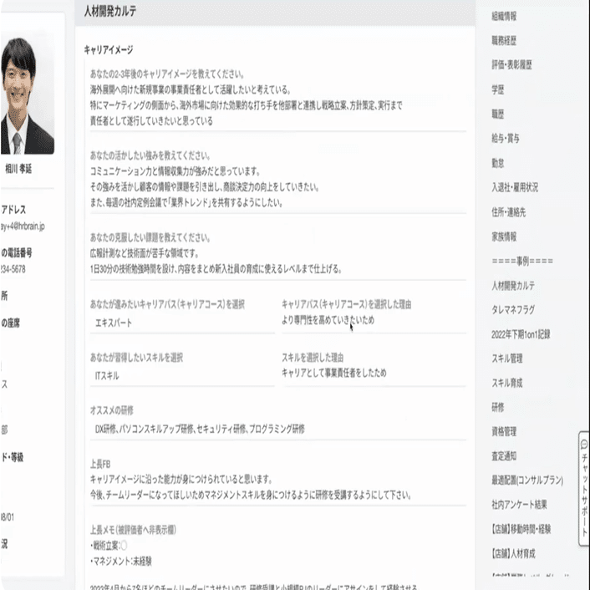Select 最適配置(コンサルプラン) item

point(527,481)
